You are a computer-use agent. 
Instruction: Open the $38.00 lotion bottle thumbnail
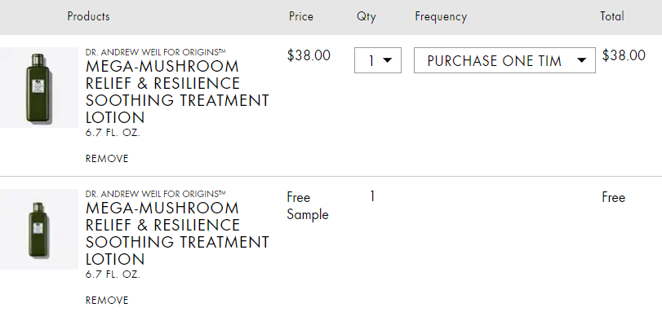click(x=39, y=88)
